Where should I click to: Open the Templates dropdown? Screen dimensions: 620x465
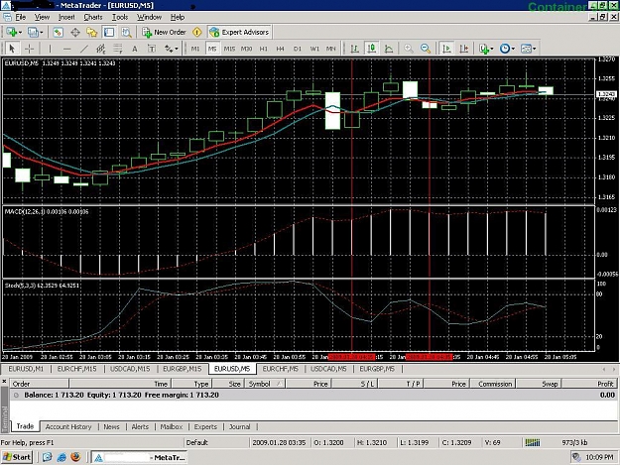[x=529, y=49]
